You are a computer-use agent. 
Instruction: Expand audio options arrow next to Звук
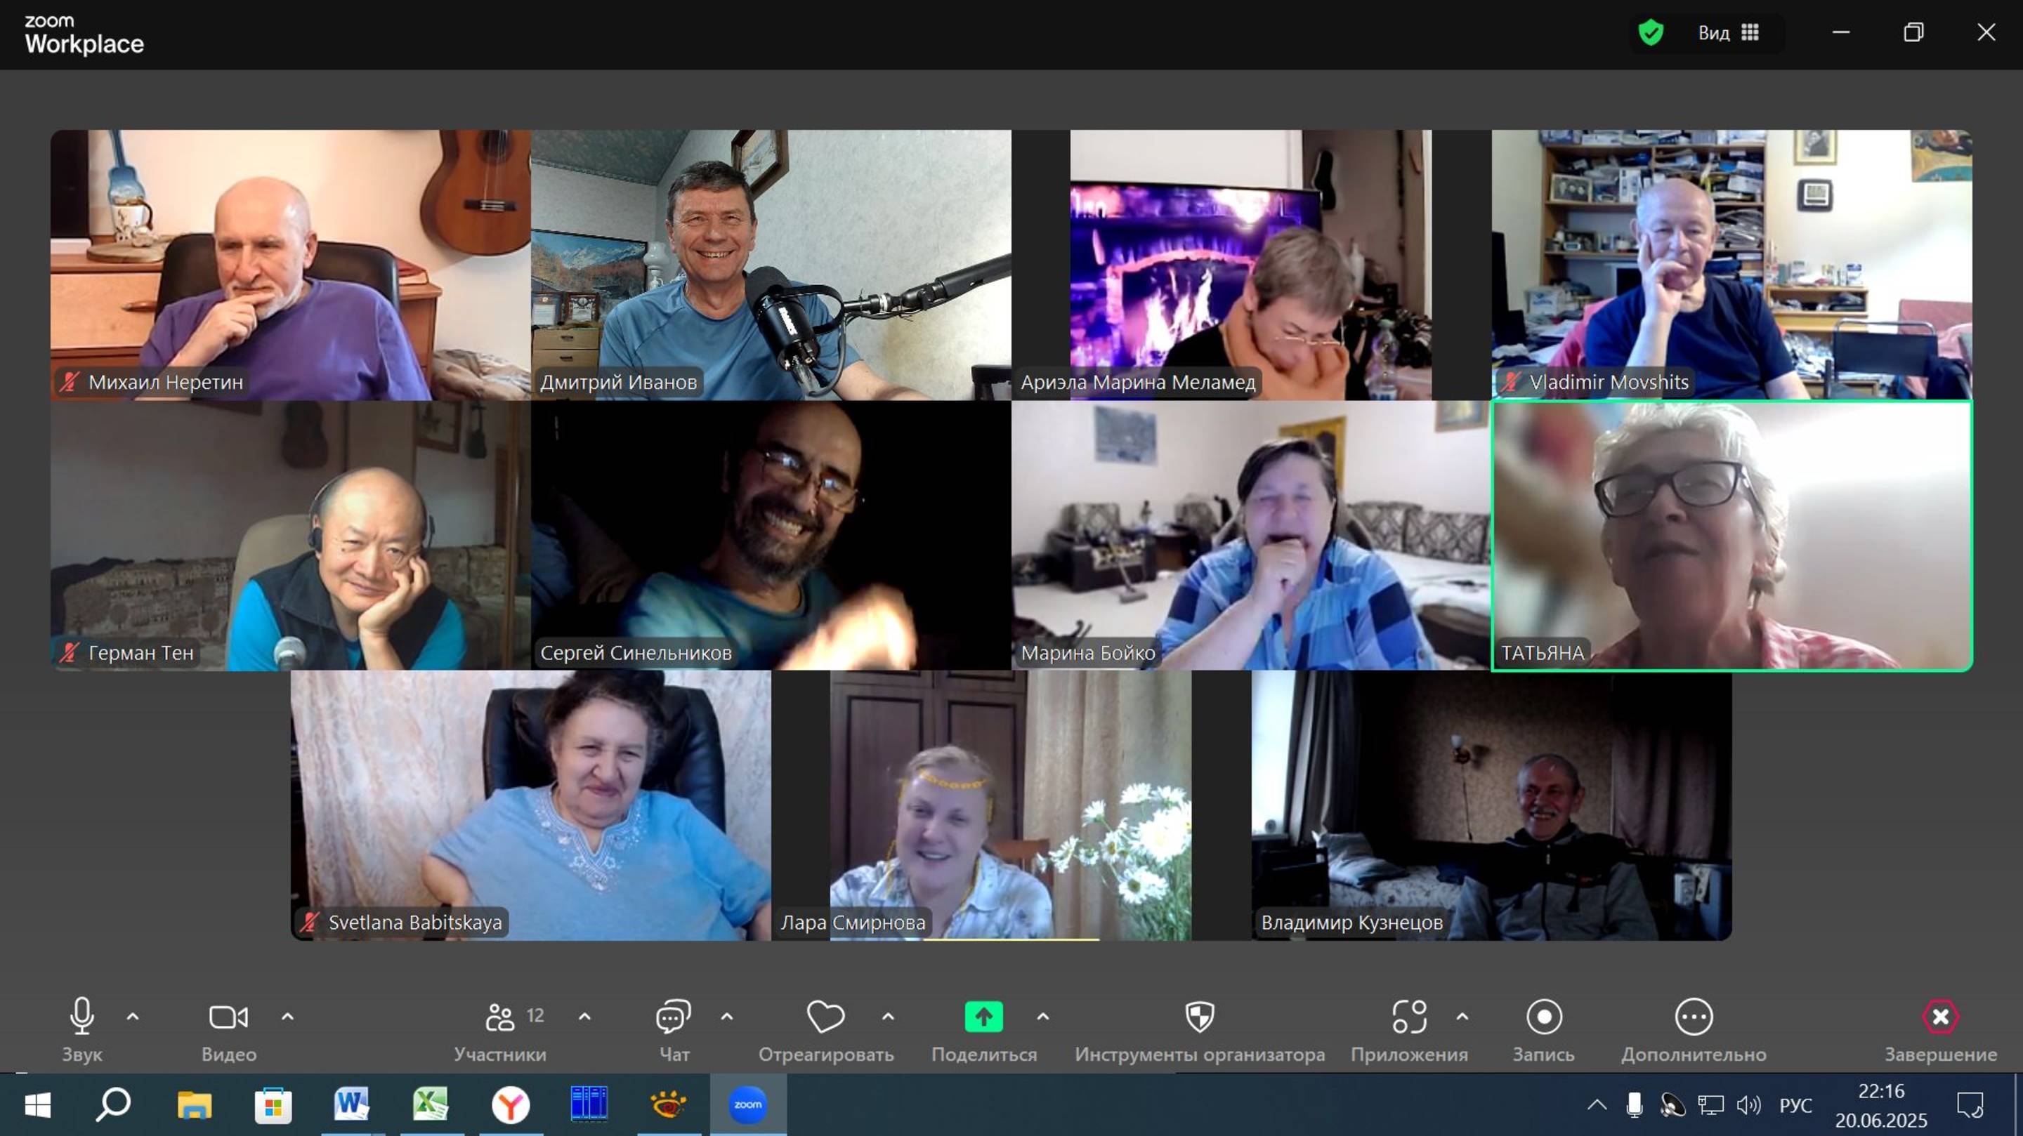point(133,1017)
